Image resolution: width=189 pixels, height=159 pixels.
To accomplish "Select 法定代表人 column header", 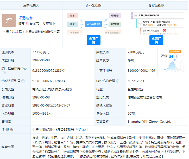I will tap(31, 6).
